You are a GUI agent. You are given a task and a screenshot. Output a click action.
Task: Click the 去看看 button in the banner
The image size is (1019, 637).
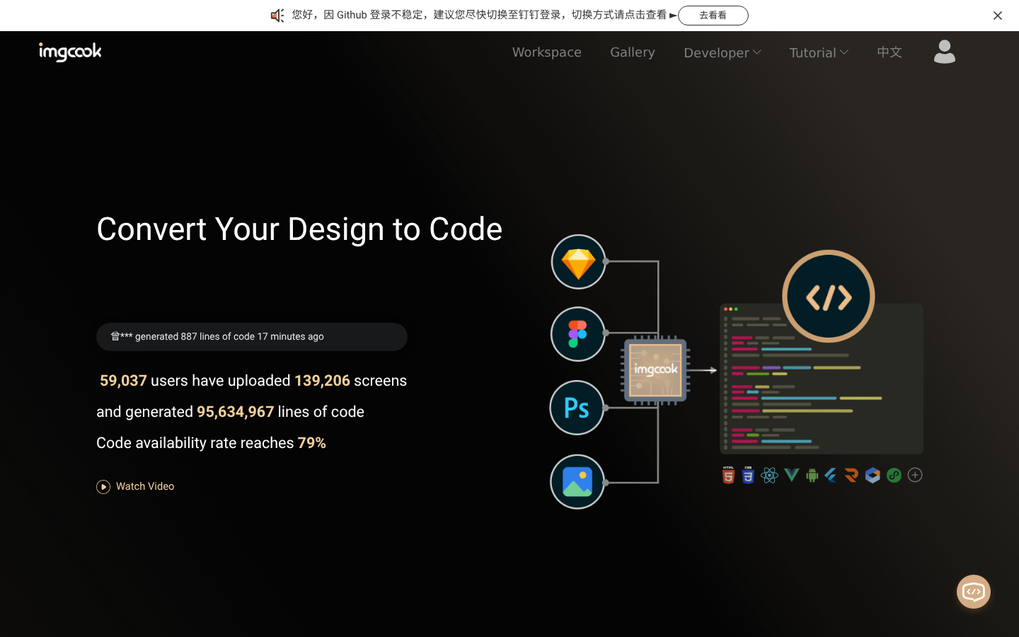[x=713, y=16]
